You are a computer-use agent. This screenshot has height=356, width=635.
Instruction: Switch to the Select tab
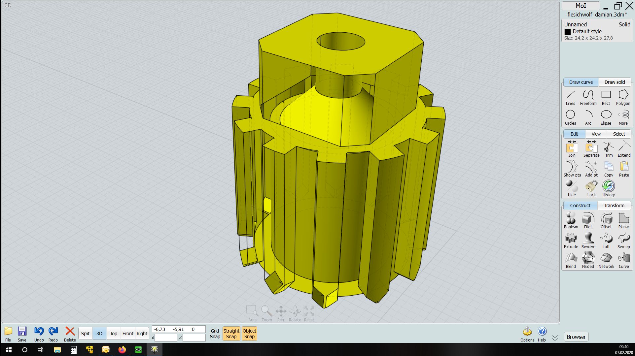point(619,134)
